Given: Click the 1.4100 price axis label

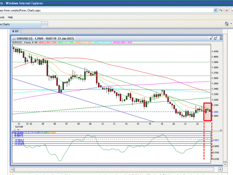Looking at the screenshot, I should click(x=215, y=51).
